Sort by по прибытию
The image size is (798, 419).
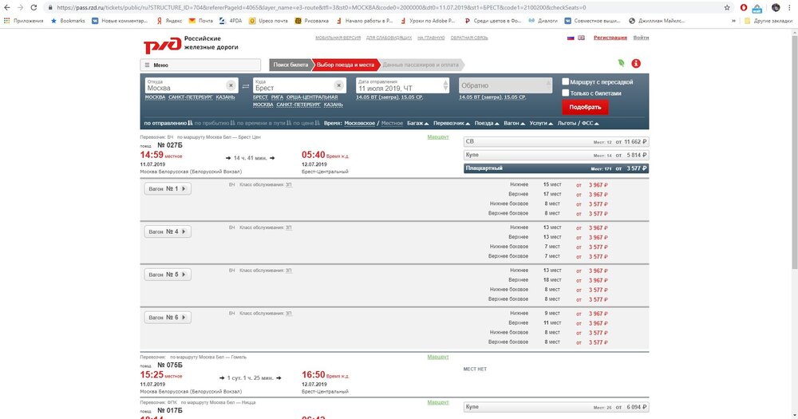point(214,123)
